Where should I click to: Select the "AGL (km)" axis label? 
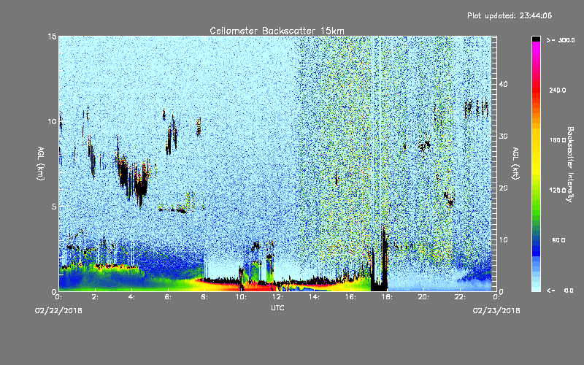pos(40,163)
